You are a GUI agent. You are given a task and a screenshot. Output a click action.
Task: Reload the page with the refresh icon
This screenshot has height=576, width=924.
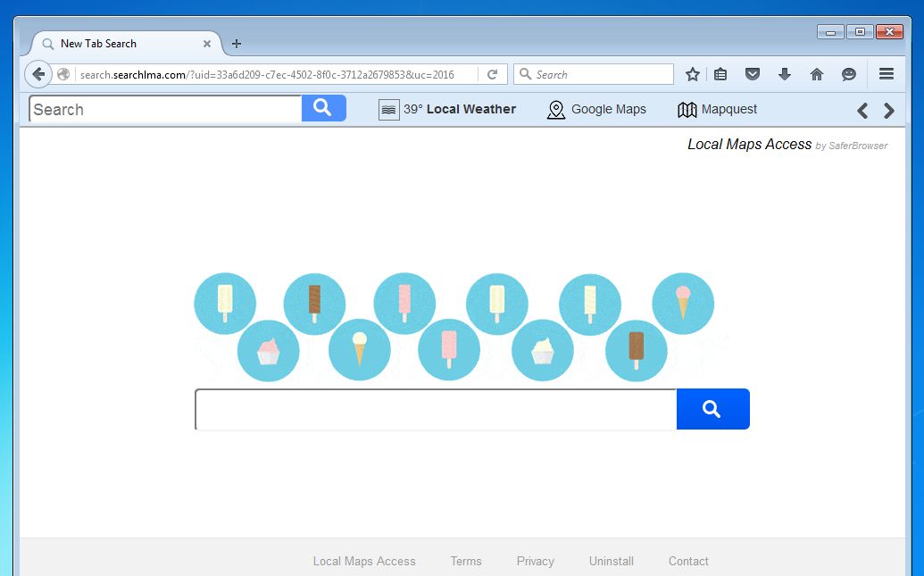pos(493,74)
